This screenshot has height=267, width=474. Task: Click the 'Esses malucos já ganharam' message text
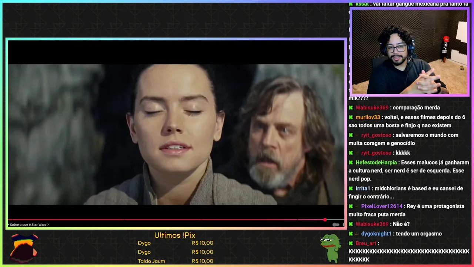pyautogui.click(x=409, y=171)
